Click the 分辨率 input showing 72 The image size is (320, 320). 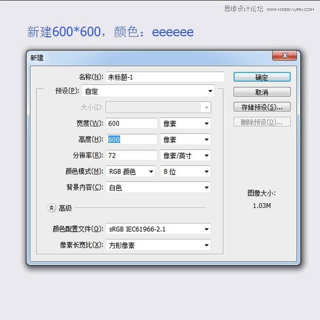click(x=132, y=156)
